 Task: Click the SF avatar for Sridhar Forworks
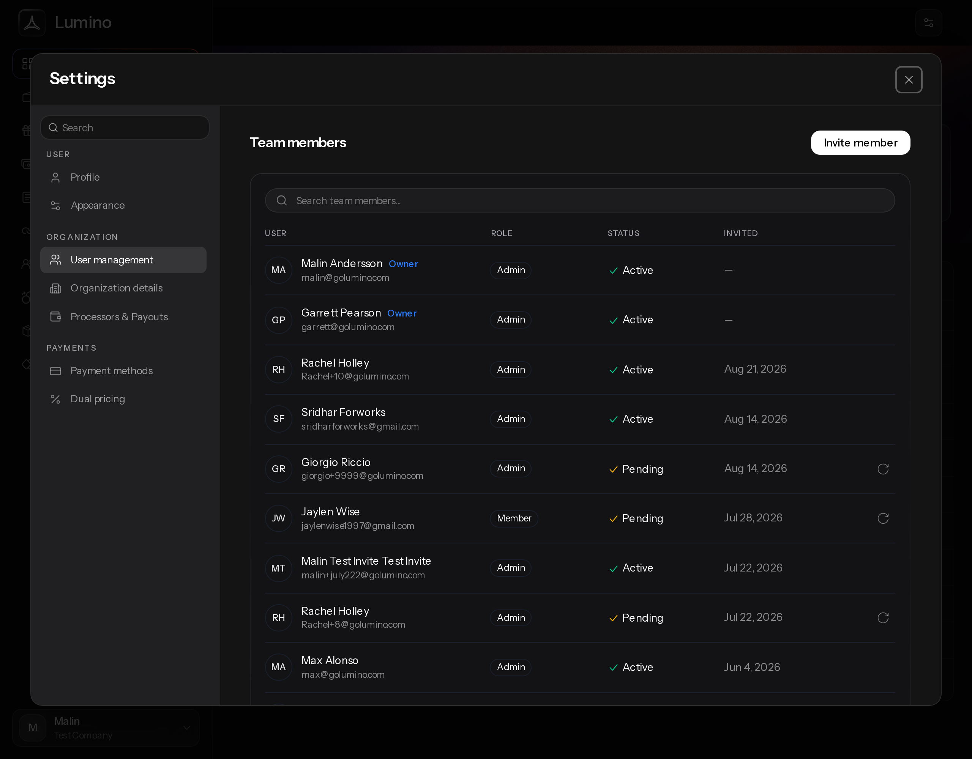[279, 419]
